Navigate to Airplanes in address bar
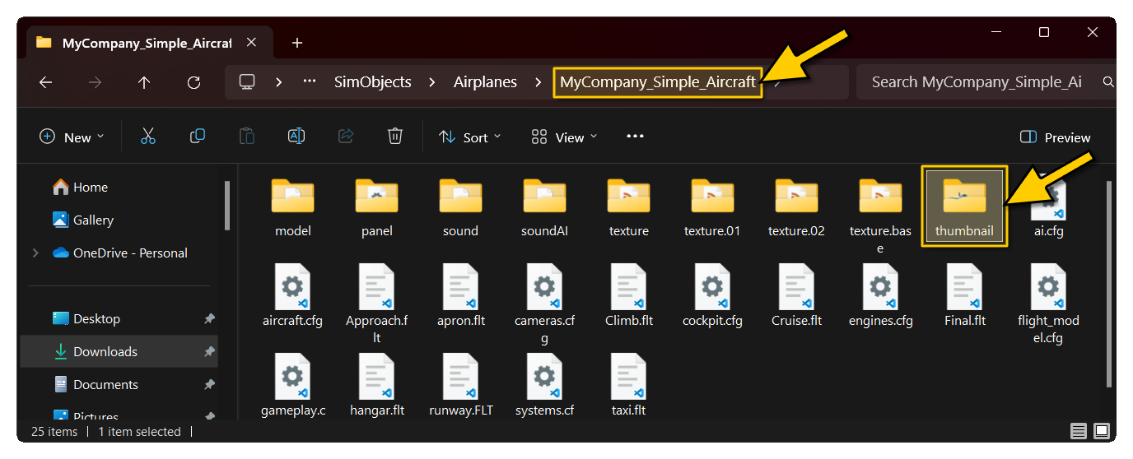1133x459 pixels. (x=485, y=82)
